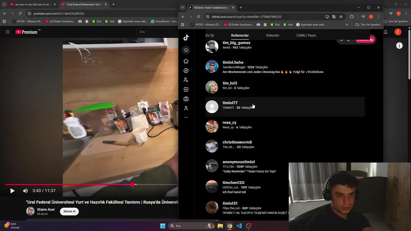Open OBS Studio from the taskbar
This screenshot has height=231, width=411.
249,226
